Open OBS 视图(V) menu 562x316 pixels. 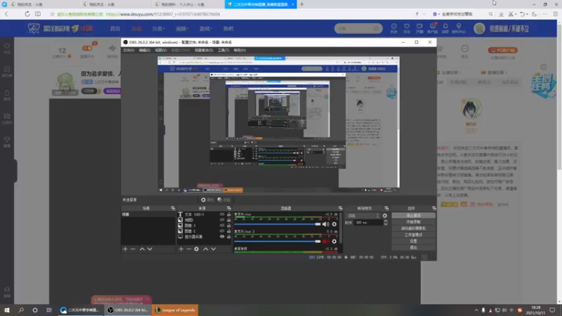click(161, 50)
